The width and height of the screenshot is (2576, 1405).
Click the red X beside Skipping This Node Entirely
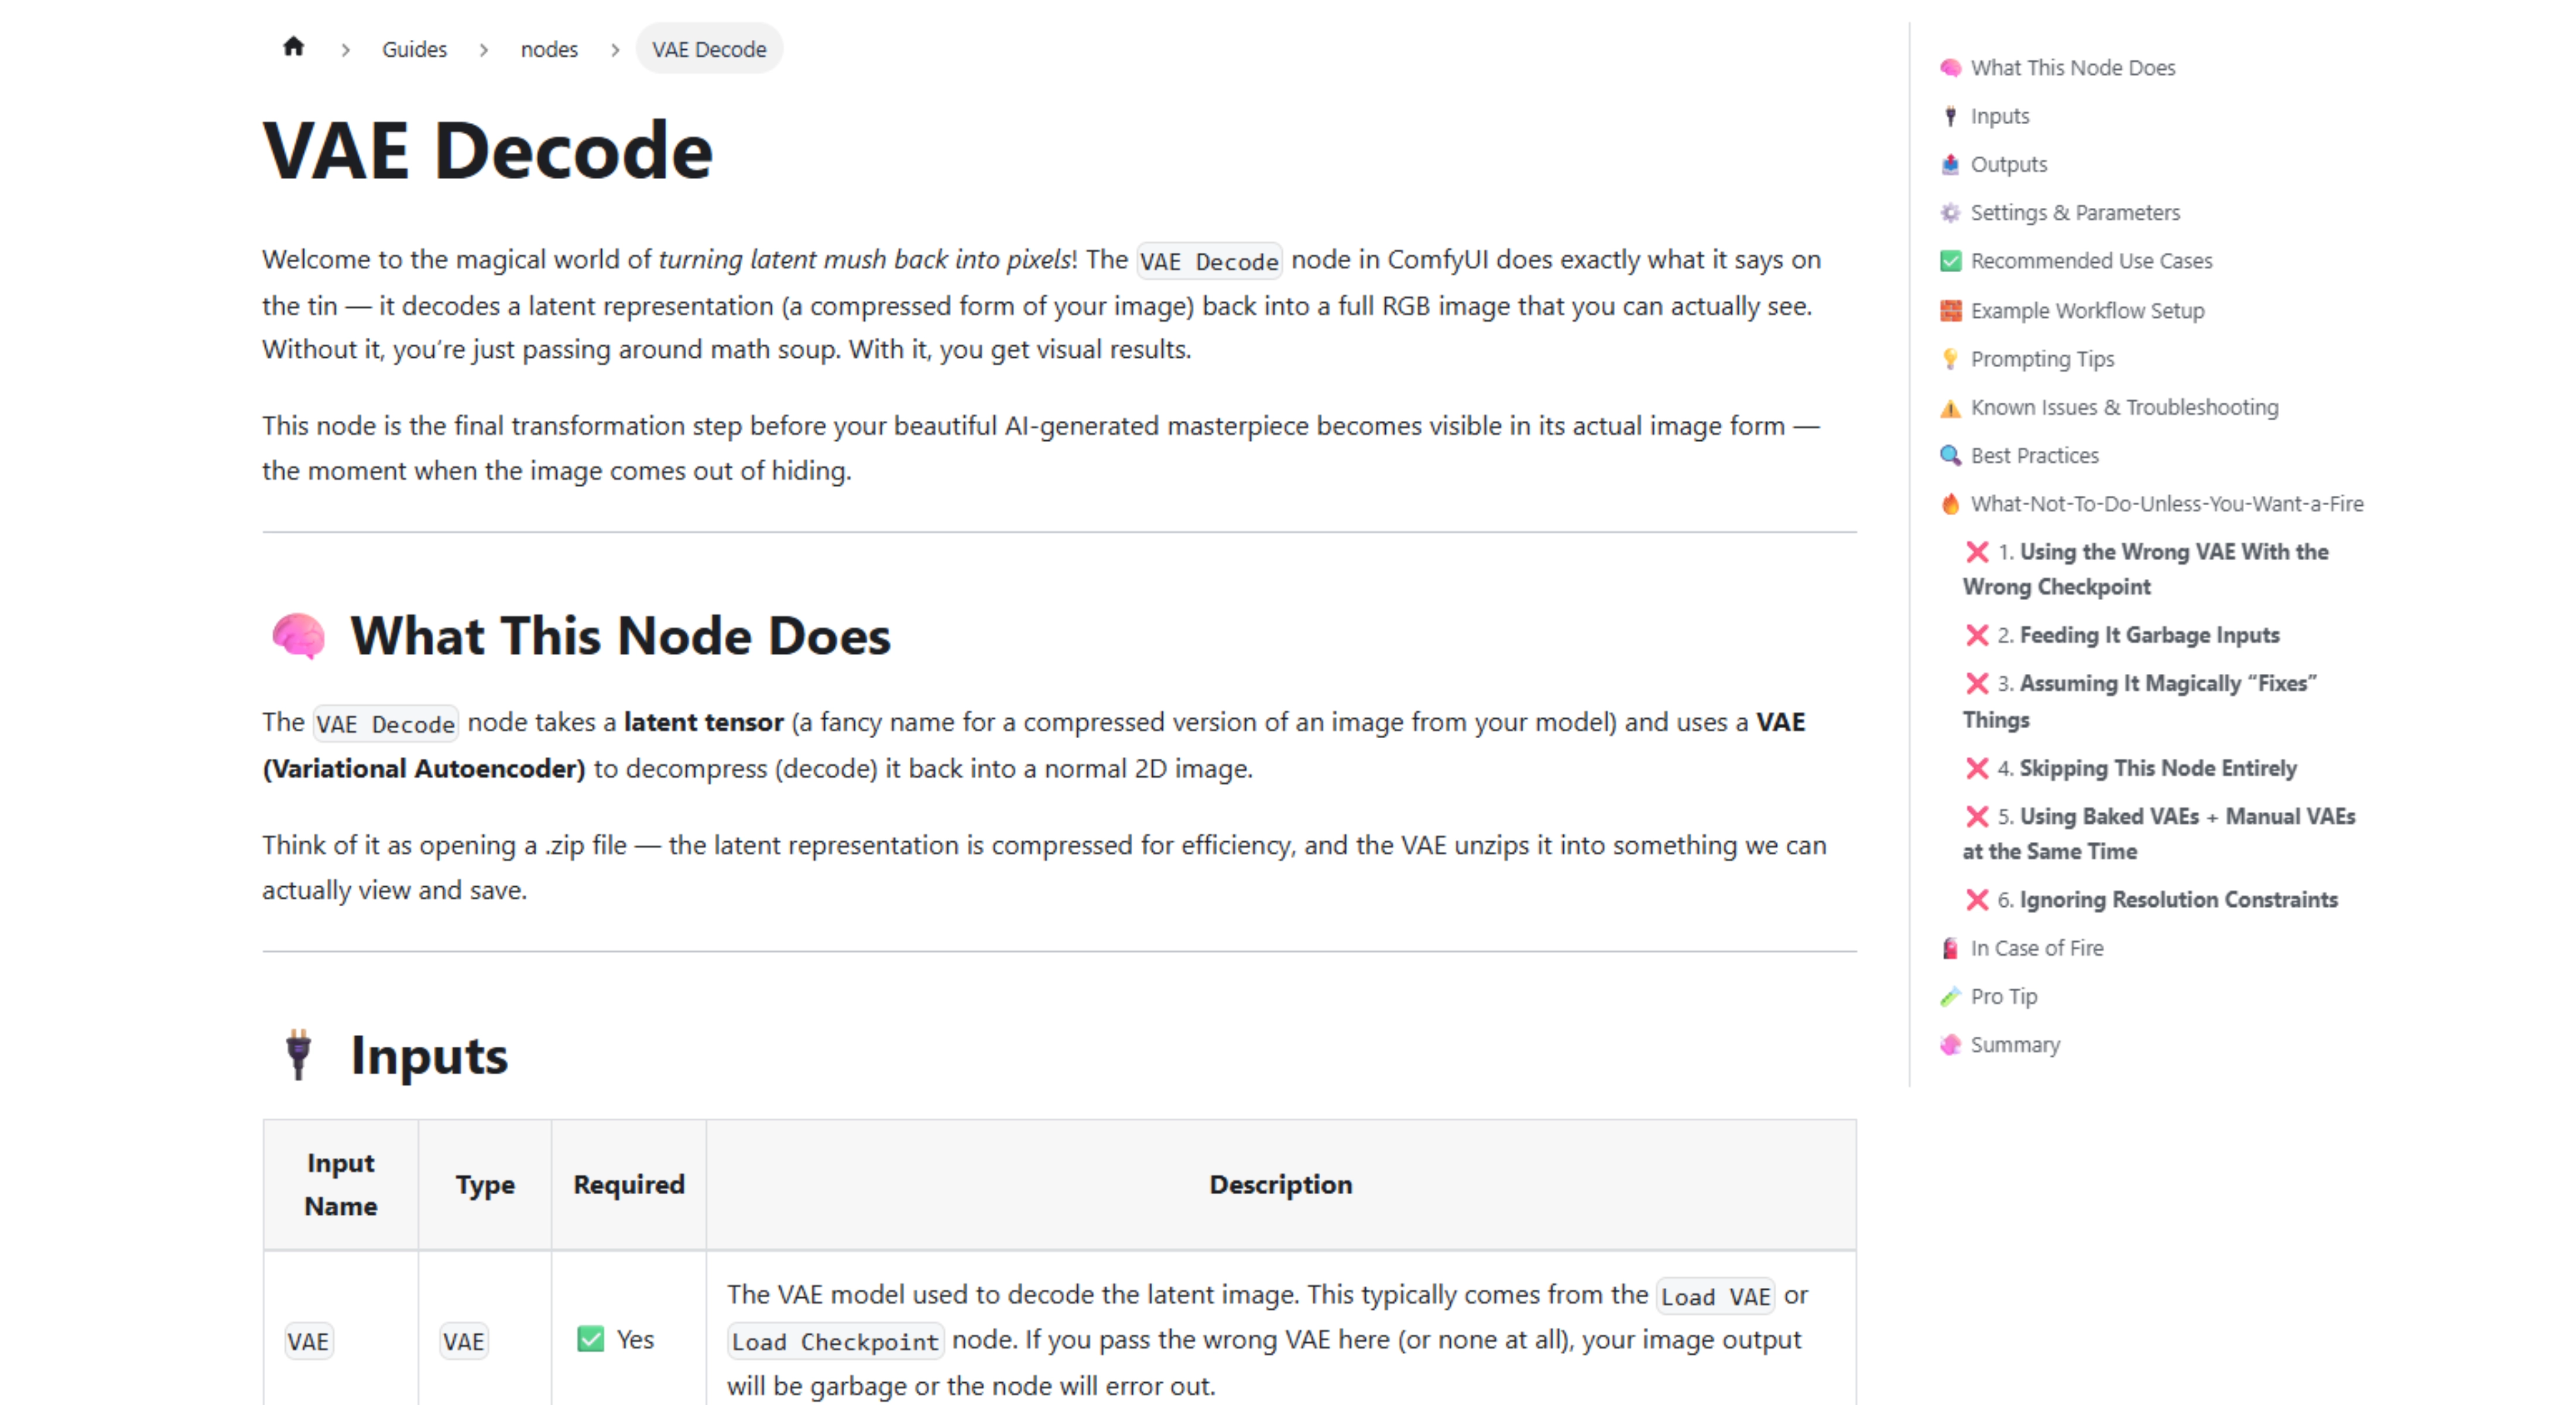point(1978,768)
